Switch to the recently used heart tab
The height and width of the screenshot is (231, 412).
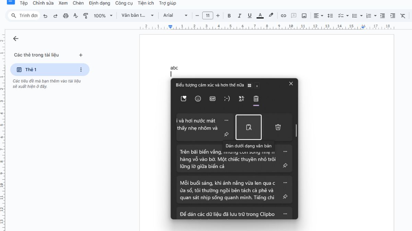point(184,99)
